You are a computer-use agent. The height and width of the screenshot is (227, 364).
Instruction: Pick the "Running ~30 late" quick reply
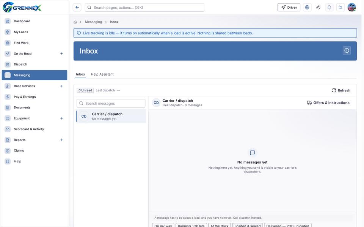click(x=191, y=225)
